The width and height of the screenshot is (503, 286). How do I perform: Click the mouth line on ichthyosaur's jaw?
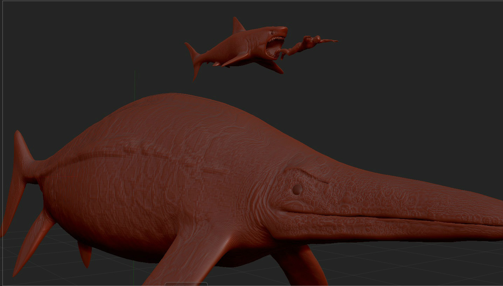pyautogui.click(x=386, y=216)
